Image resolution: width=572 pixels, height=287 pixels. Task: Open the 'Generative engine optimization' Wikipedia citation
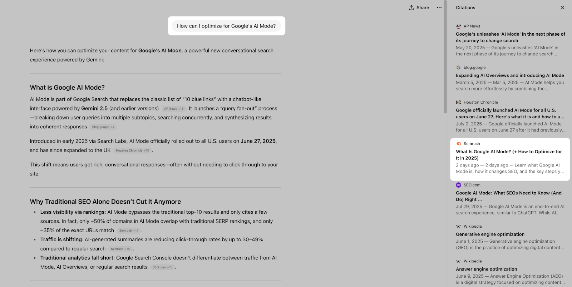click(490, 234)
